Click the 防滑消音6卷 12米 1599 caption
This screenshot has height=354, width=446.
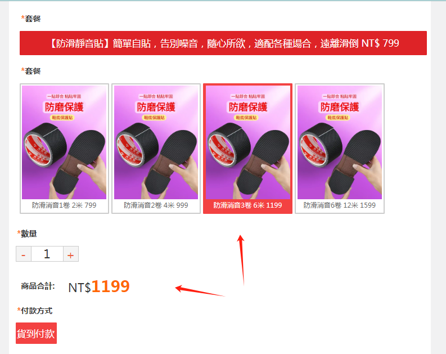pyautogui.click(x=340, y=205)
